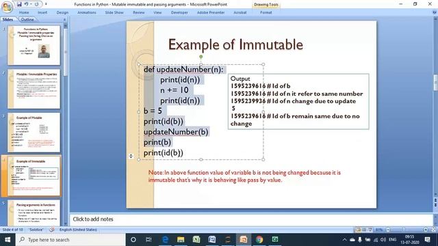438x246 pixels.
Task: Open the Animations ribbon tab
Action: 87,12
